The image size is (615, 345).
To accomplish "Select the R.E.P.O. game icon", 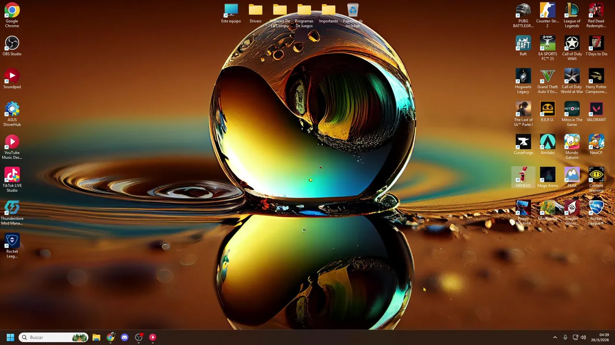I will click(x=547, y=112).
